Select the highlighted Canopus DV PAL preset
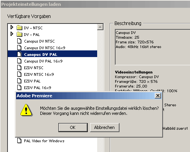This screenshot has height=152, width=190. coord(52,54)
